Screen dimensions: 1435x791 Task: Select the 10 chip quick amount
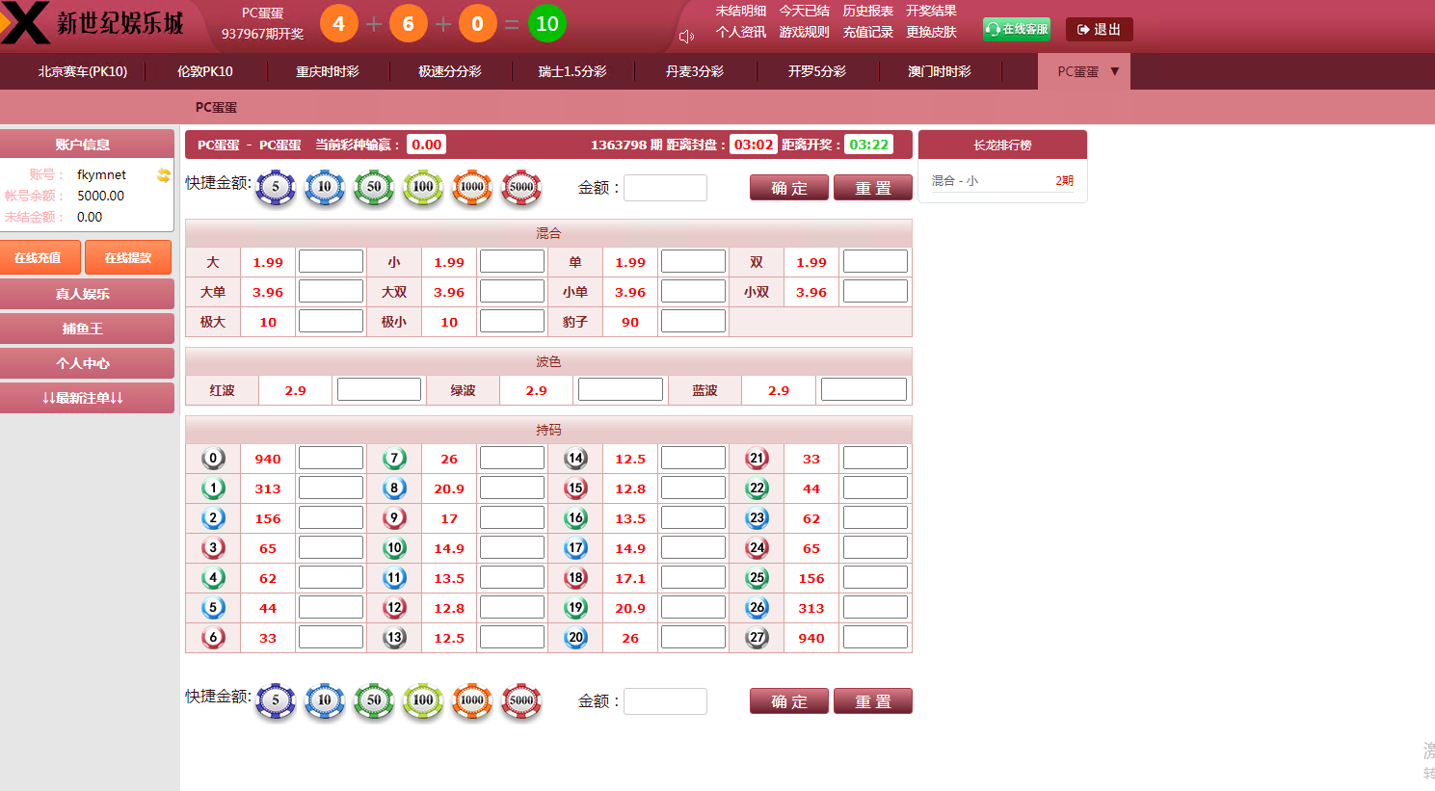pyautogui.click(x=325, y=188)
